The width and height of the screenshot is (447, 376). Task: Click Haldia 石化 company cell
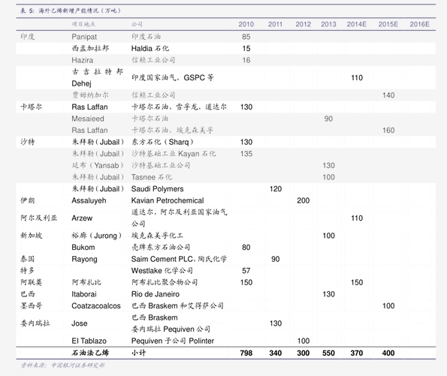click(x=150, y=49)
